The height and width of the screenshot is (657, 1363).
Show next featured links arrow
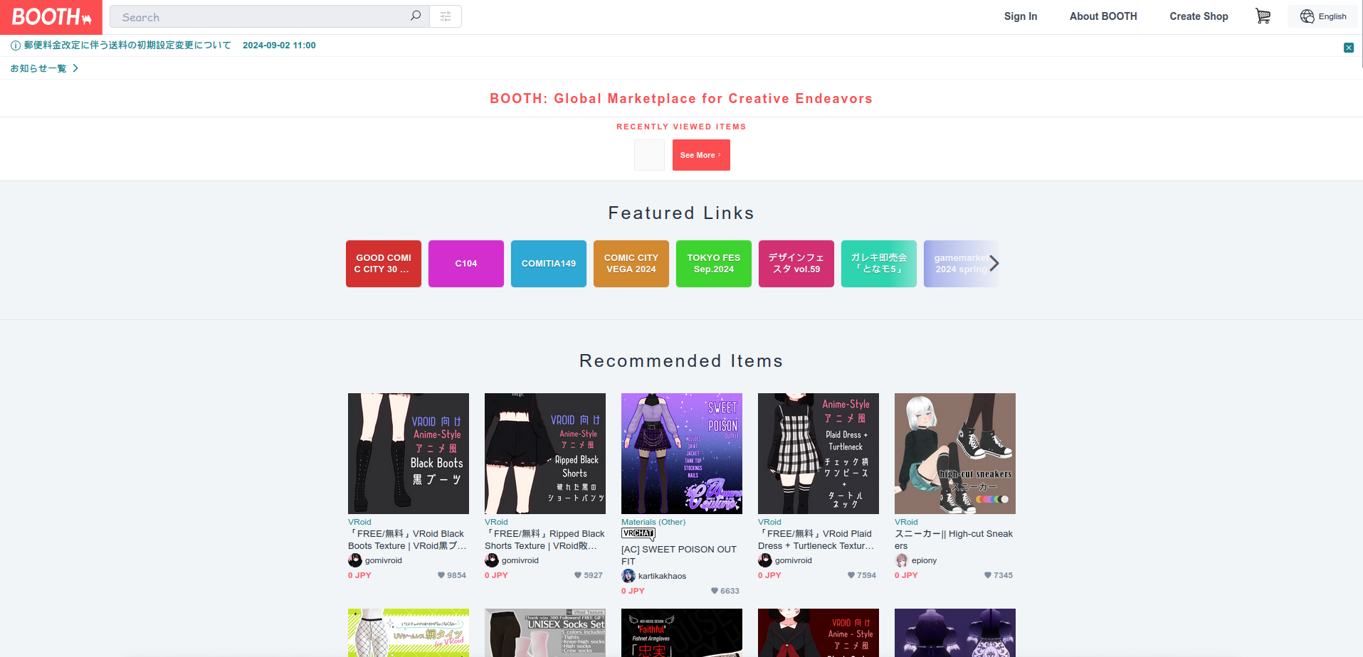994,263
